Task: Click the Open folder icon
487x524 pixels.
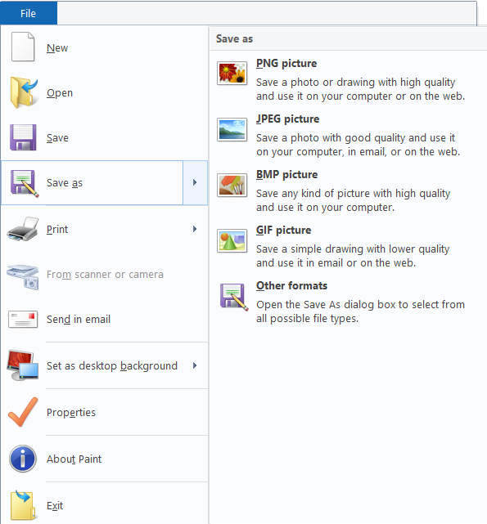Action: click(24, 92)
